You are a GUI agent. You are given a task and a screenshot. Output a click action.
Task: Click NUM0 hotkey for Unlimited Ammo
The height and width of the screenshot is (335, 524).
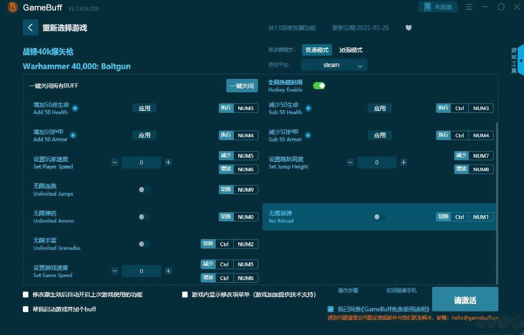click(238, 217)
